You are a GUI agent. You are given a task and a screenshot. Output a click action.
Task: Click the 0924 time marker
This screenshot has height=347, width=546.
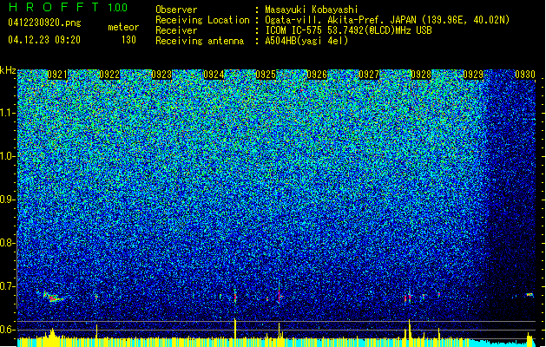(x=214, y=75)
